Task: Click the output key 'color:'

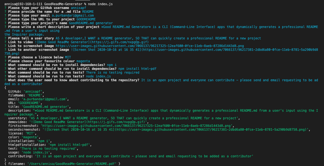Action: (x=13, y=137)
